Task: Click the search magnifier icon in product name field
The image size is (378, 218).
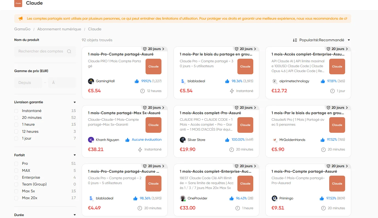Action: (69, 51)
